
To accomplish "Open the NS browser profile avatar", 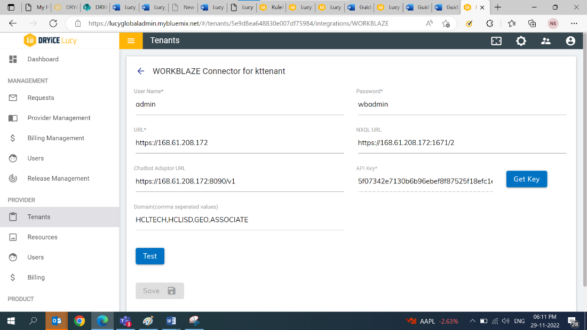I will coord(553,23).
